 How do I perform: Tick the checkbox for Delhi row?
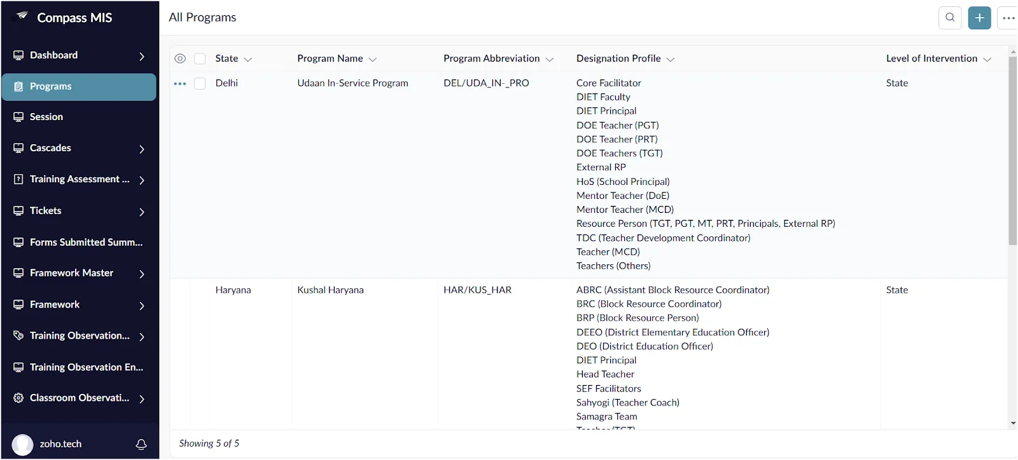click(x=200, y=83)
